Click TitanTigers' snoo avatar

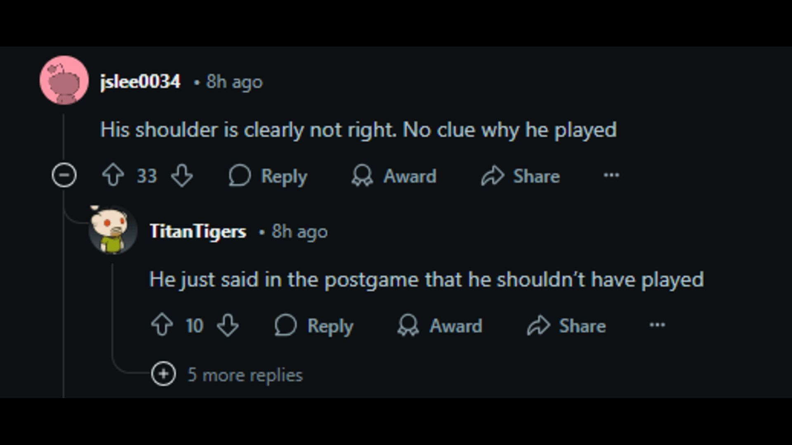pos(113,230)
